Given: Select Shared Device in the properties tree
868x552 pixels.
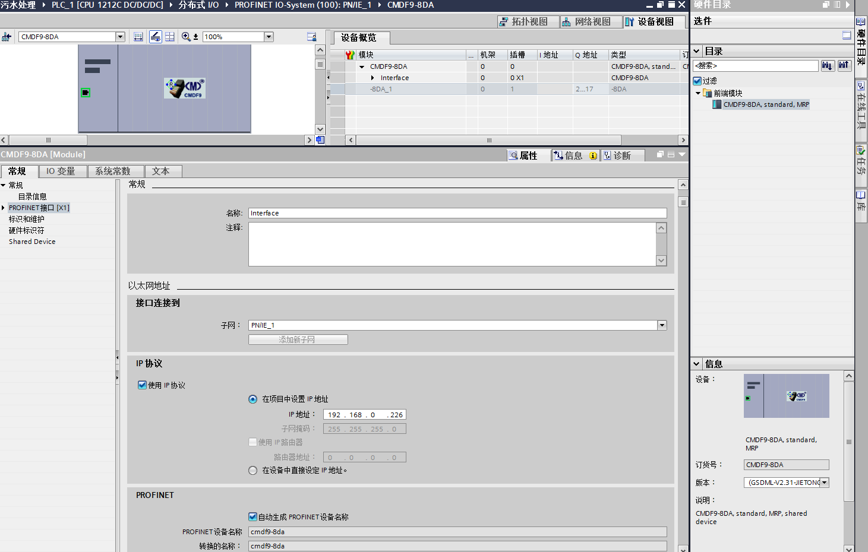Looking at the screenshot, I should (x=32, y=242).
